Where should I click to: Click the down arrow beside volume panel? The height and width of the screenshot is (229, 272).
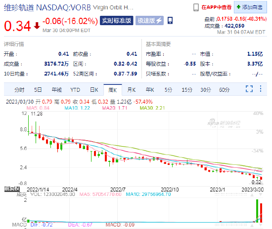(x=260, y=195)
